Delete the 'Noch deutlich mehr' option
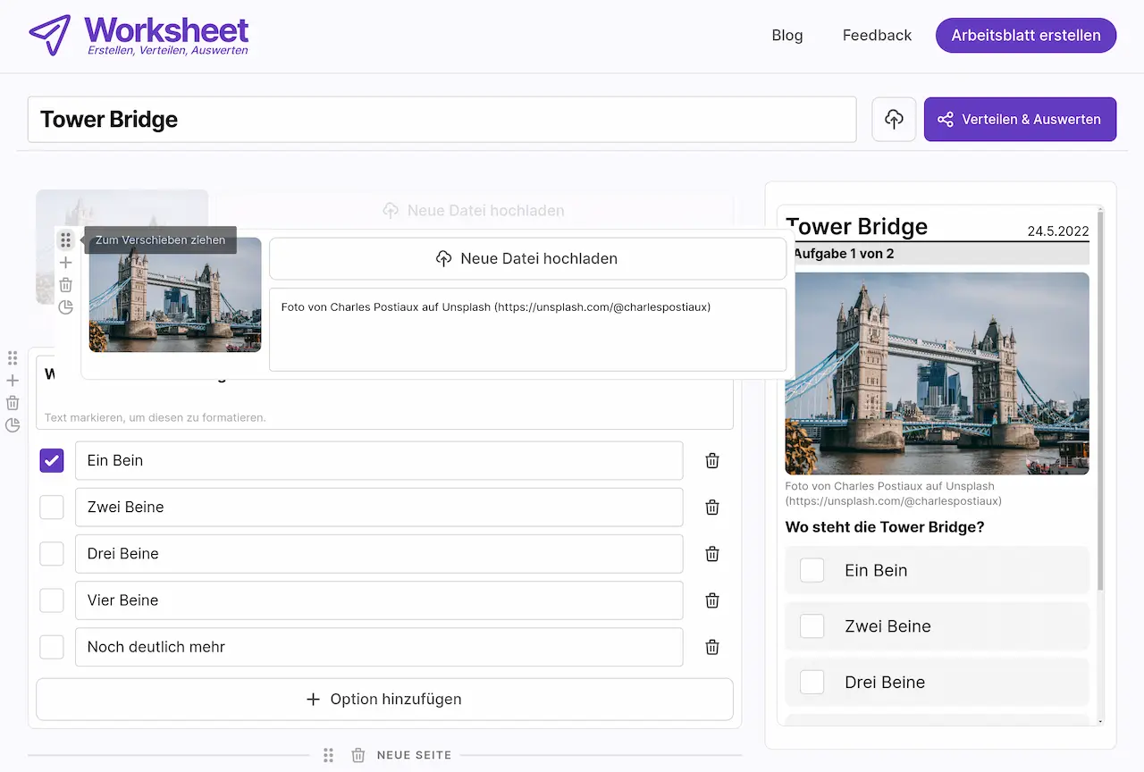1144x772 pixels. click(x=712, y=647)
